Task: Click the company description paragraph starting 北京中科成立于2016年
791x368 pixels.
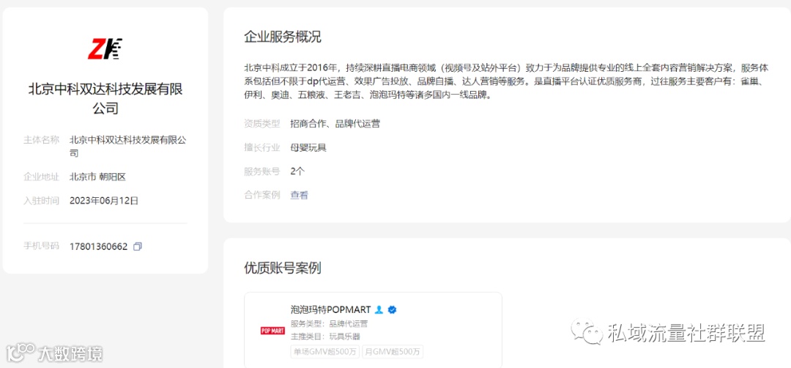Action: 507,81
